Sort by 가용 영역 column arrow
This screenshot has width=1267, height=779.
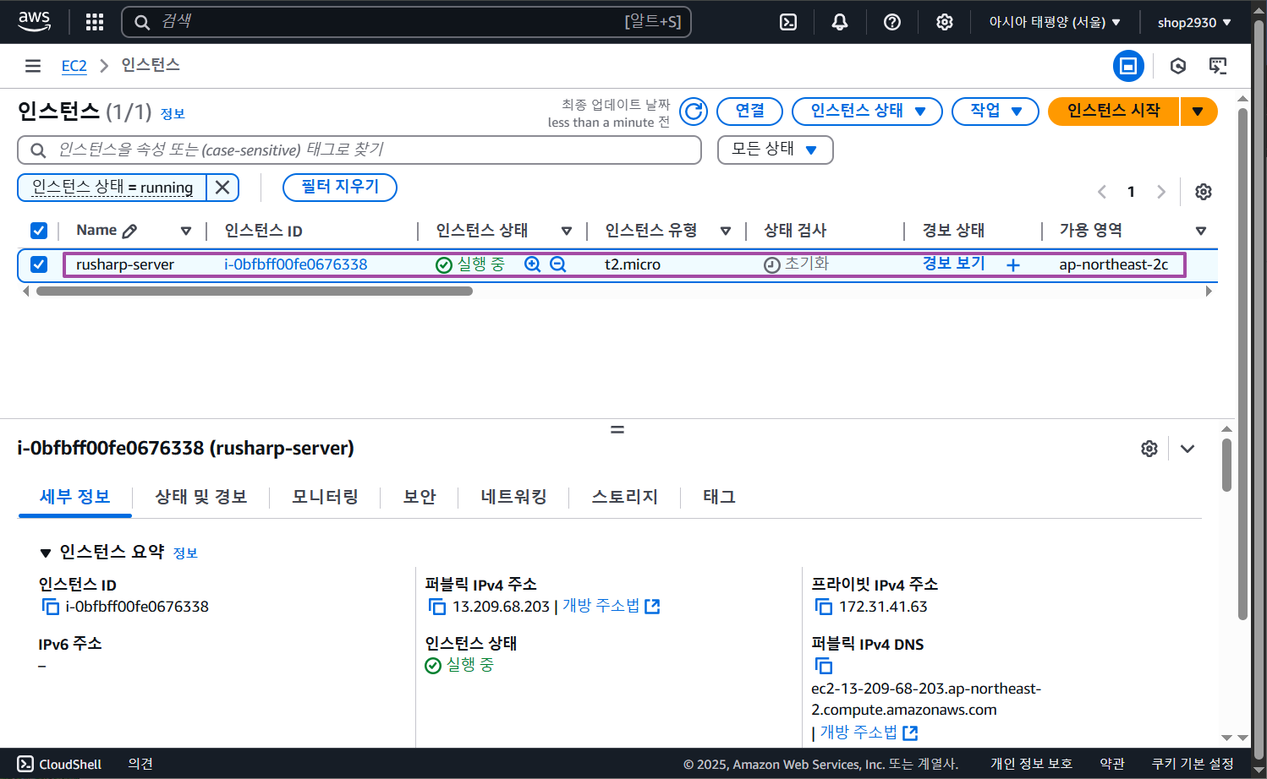1200,231
